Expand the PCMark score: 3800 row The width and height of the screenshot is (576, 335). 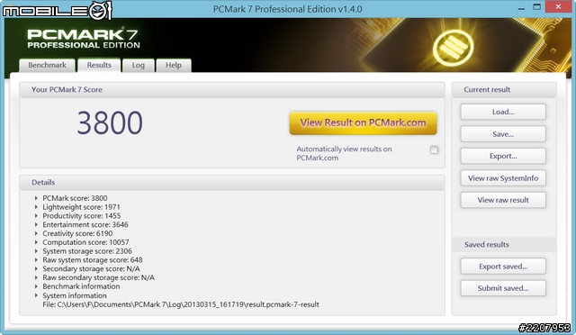[36, 198]
